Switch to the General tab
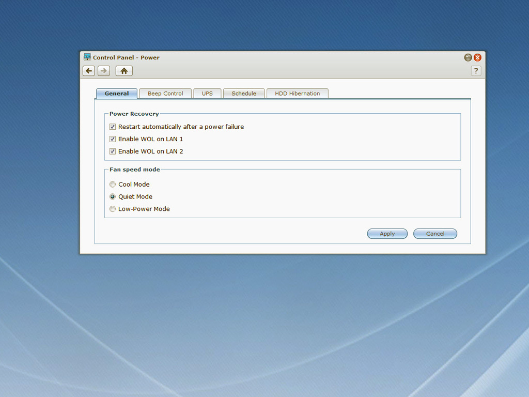The height and width of the screenshot is (397, 529). pos(117,94)
